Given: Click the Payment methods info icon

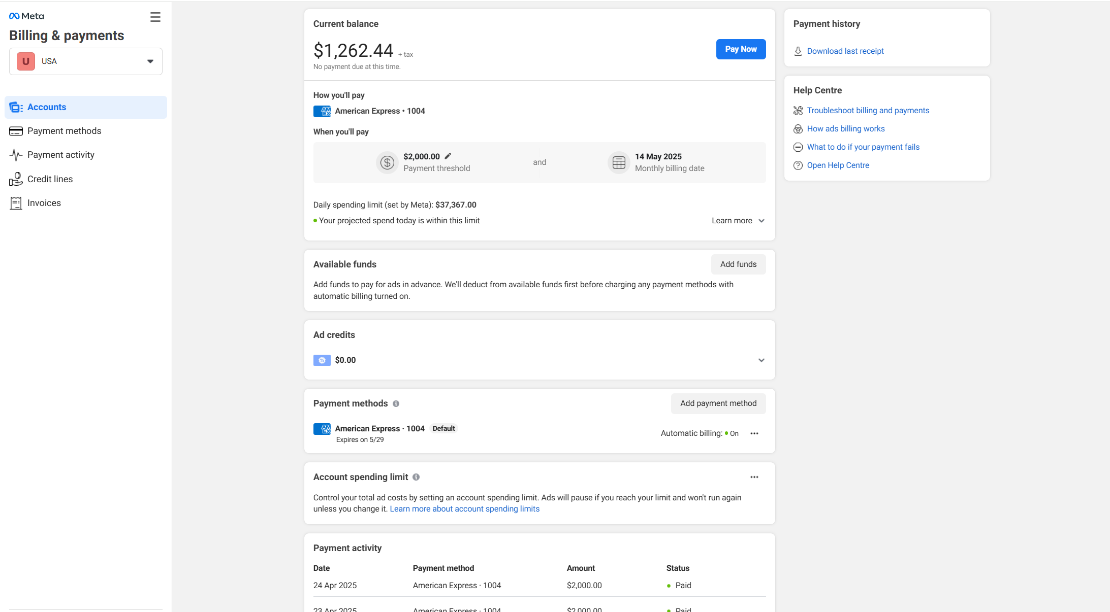Looking at the screenshot, I should (396, 404).
